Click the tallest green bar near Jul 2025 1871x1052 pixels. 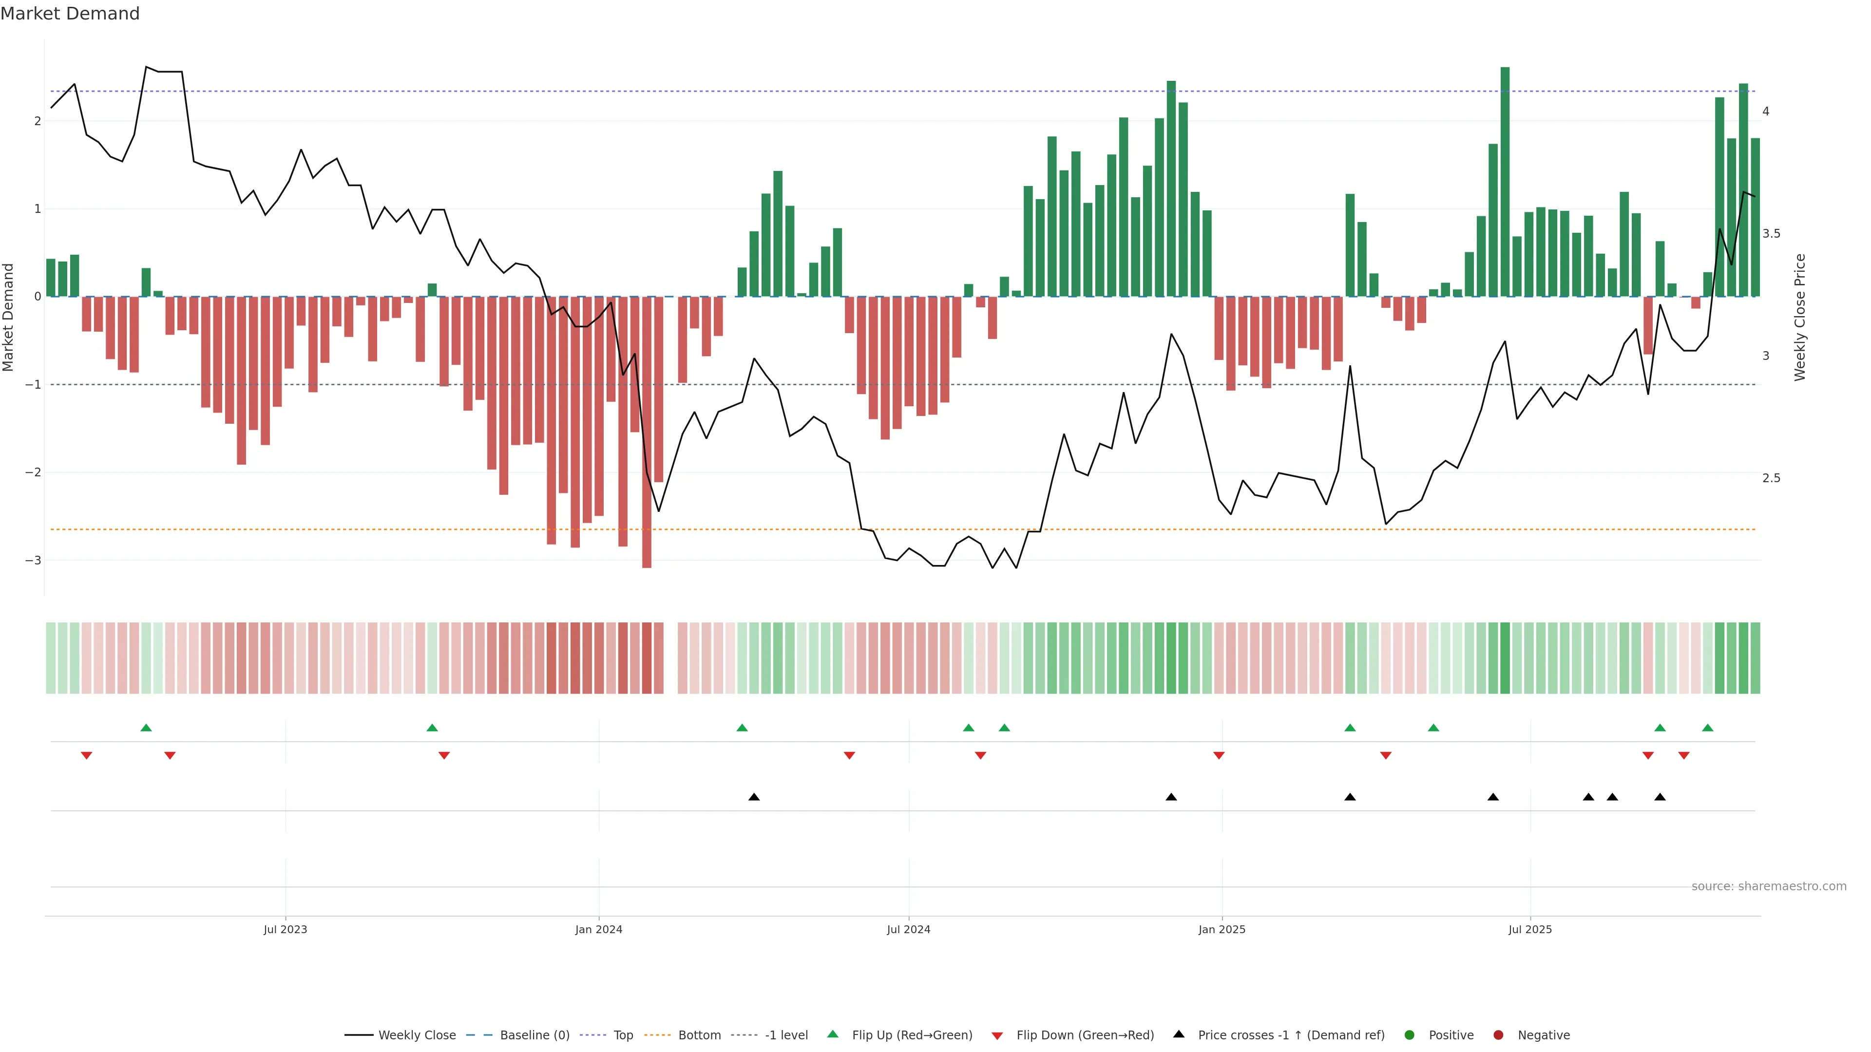click(x=1505, y=182)
